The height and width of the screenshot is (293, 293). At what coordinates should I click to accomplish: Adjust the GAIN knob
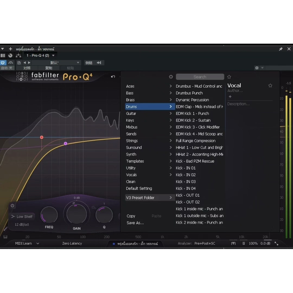[77, 214]
